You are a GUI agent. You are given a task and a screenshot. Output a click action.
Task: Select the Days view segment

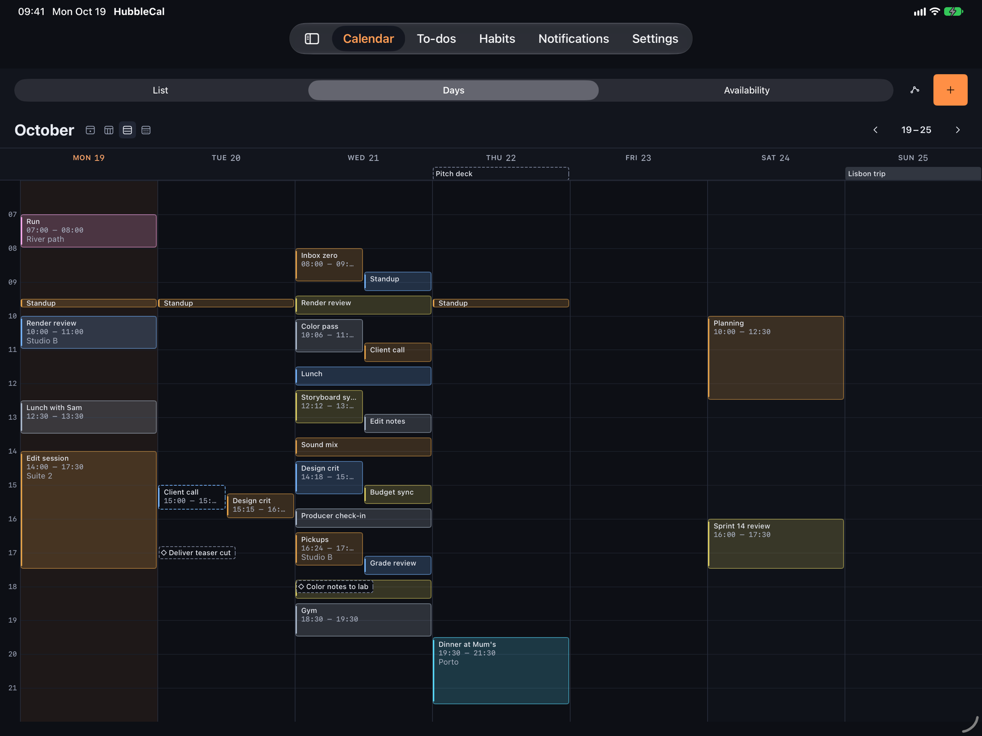pos(453,91)
